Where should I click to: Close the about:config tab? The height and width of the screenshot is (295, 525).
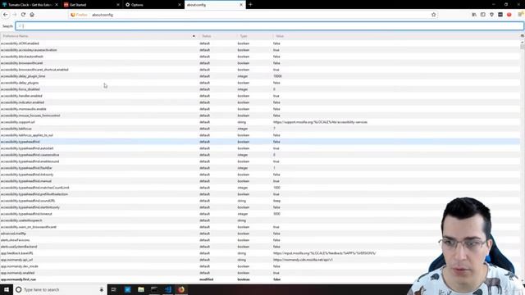point(241,5)
